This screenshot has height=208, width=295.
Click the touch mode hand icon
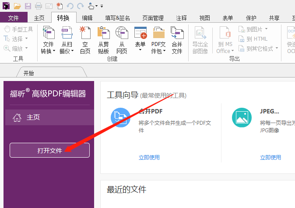coord(91,6)
